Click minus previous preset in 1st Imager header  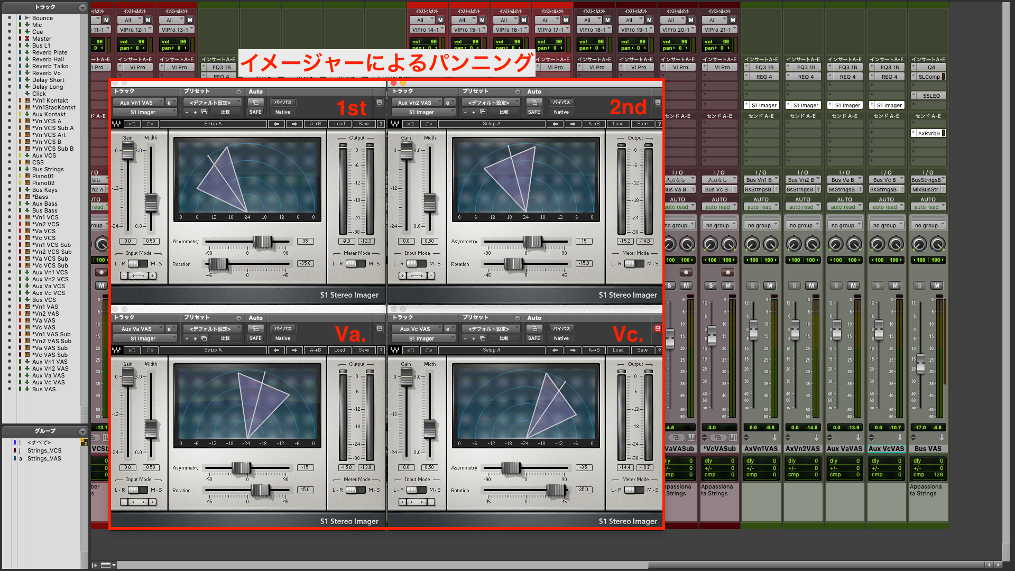point(187,112)
